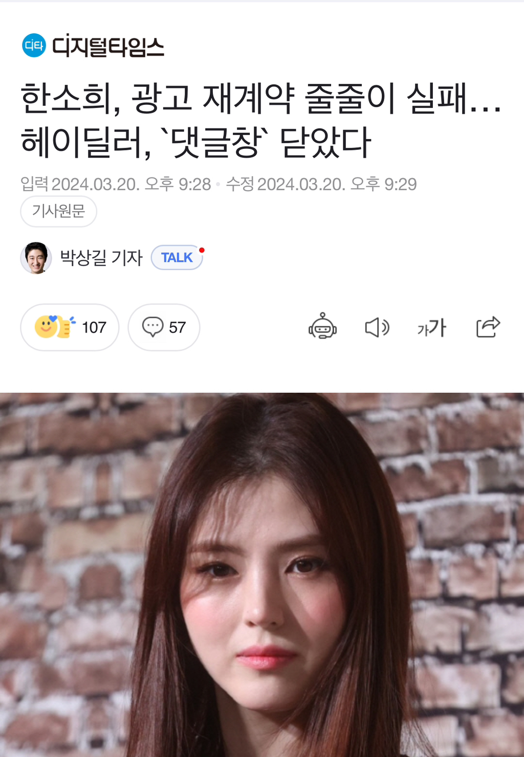Viewport: 524px width, 757px height.
Task: Click the input date 2024.03.20. 오후 9:28
Action: (132, 184)
